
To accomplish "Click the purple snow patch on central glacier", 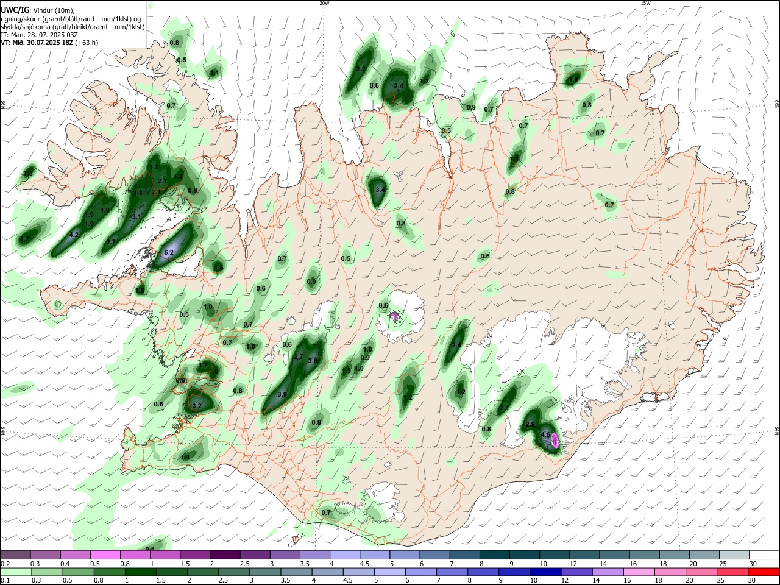I will (394, 316).
